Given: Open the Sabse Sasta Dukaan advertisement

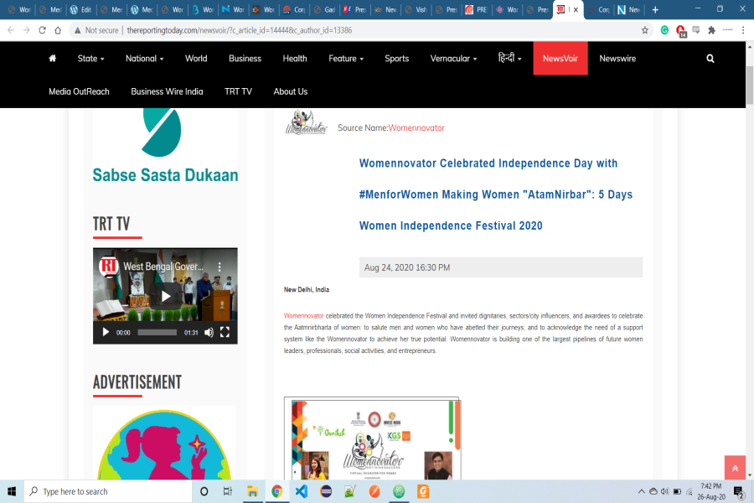Looking at the screenshot, I should 165,147.
